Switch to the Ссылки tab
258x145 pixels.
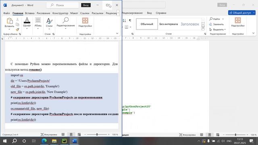tap(85, 13)
